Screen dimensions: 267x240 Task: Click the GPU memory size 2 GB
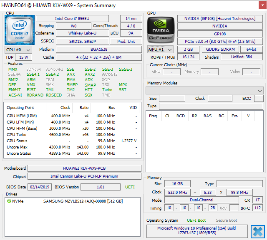188,49
